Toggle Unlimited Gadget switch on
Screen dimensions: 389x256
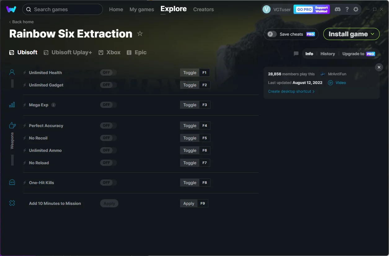point(108,85)
